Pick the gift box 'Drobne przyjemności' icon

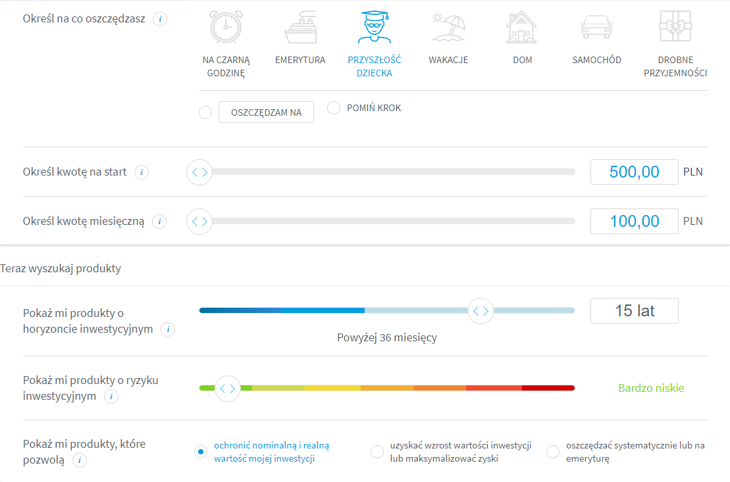675,26
